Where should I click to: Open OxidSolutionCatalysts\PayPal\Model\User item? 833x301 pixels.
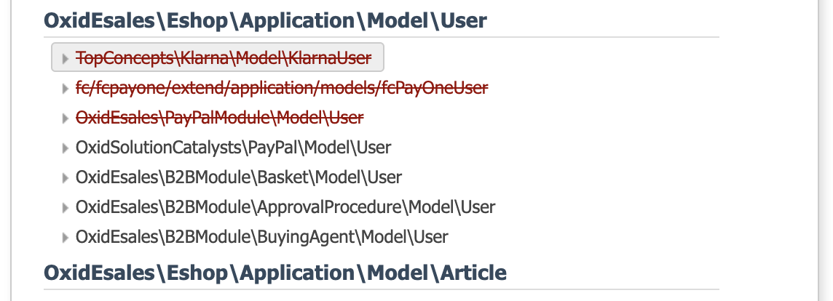click(x=233, y=148)
